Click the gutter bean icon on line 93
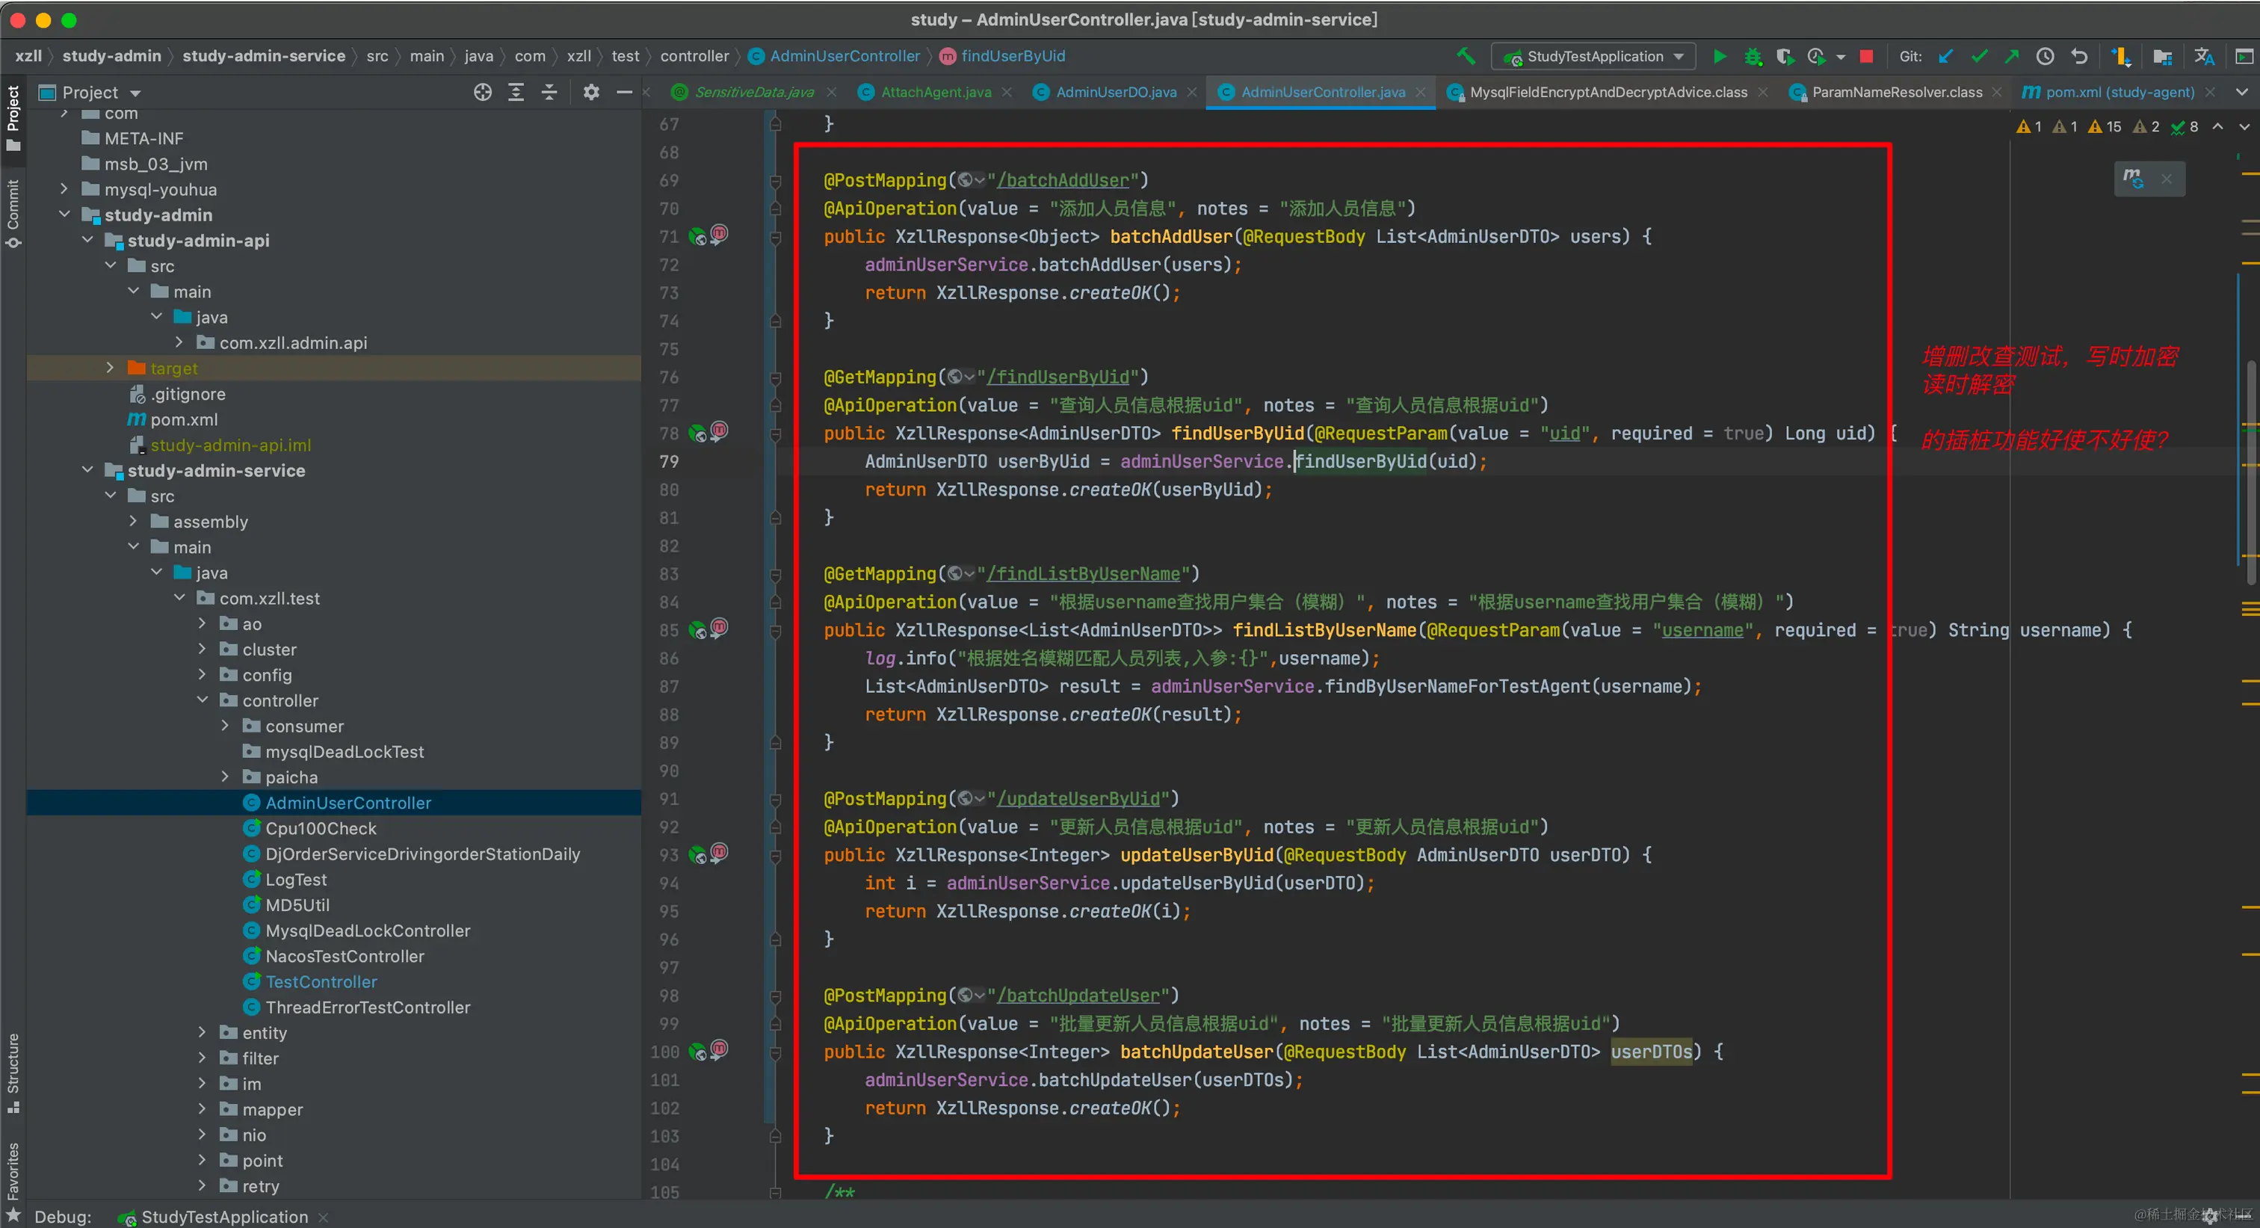2260x1228 pixels. [x=697, y=854]
